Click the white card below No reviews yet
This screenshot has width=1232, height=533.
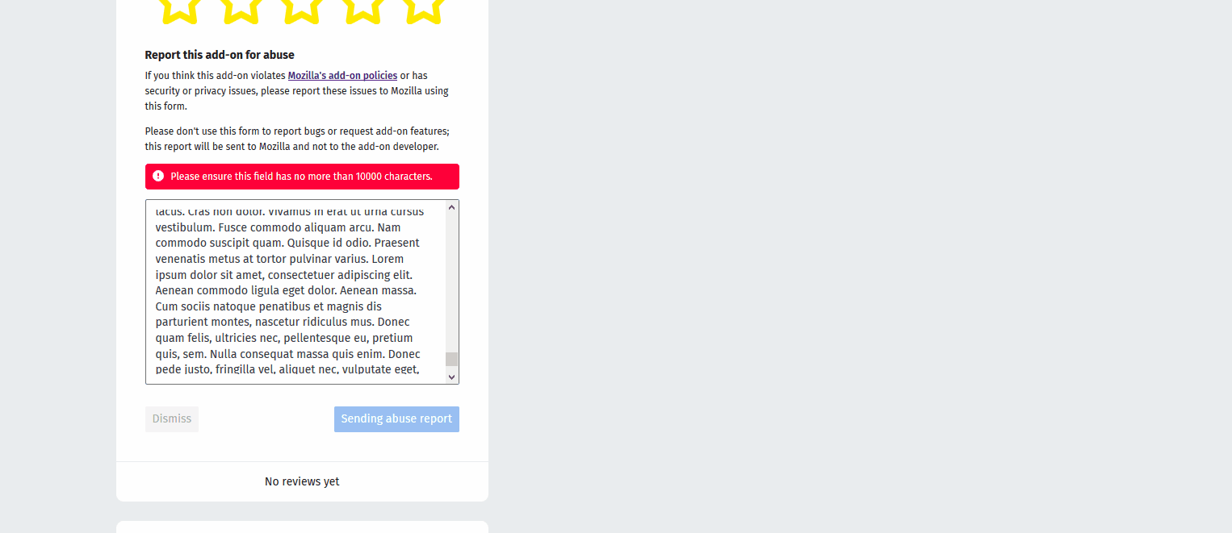coord(302,527)
